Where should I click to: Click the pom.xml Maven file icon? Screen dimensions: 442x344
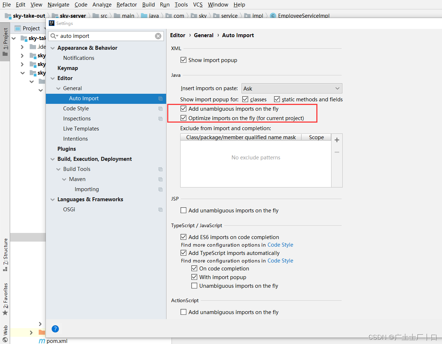click(x=42, y=341)
